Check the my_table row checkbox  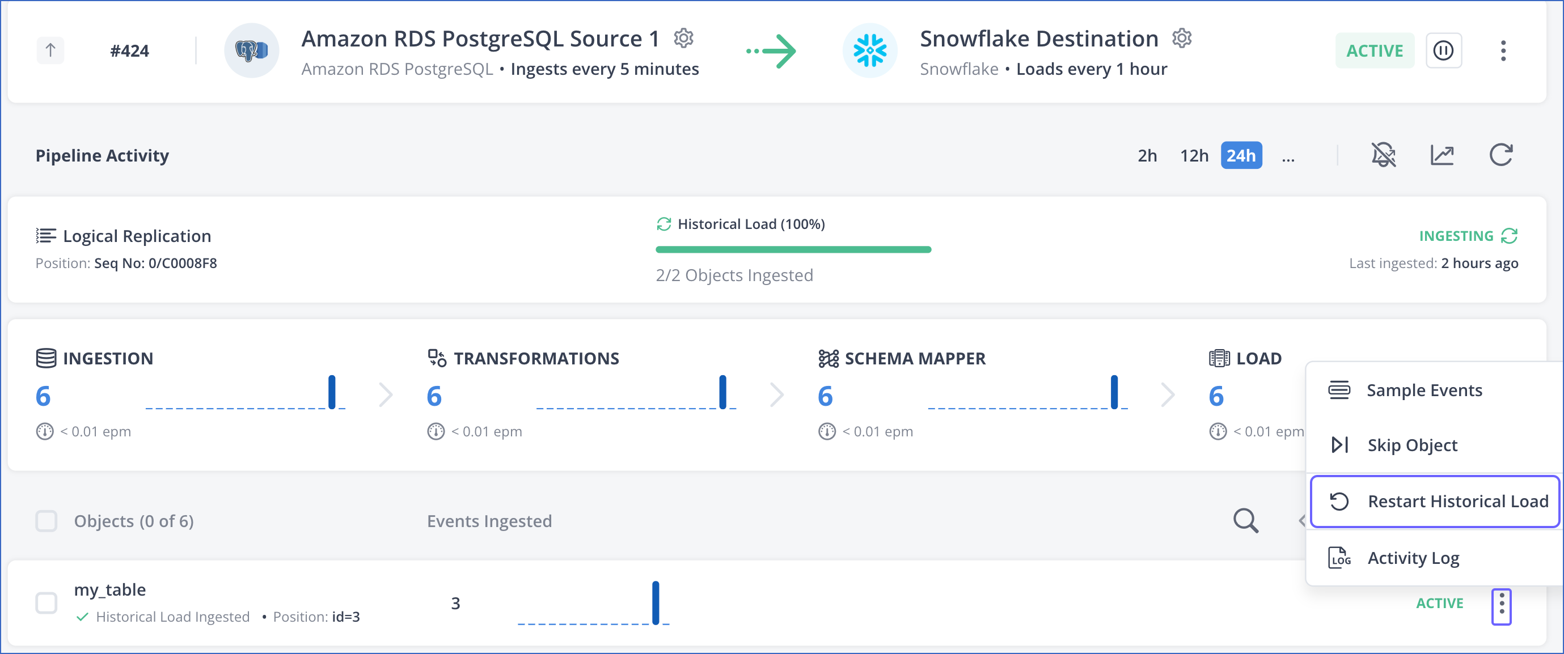(46, 603)
